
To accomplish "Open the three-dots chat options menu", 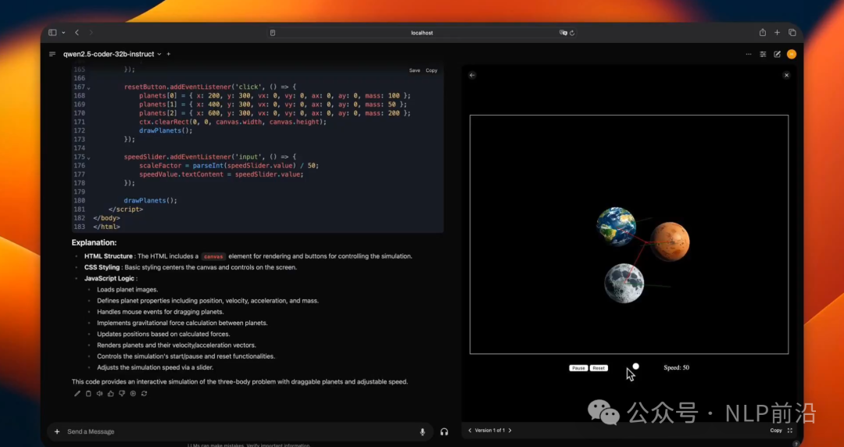I will (749, 54).
